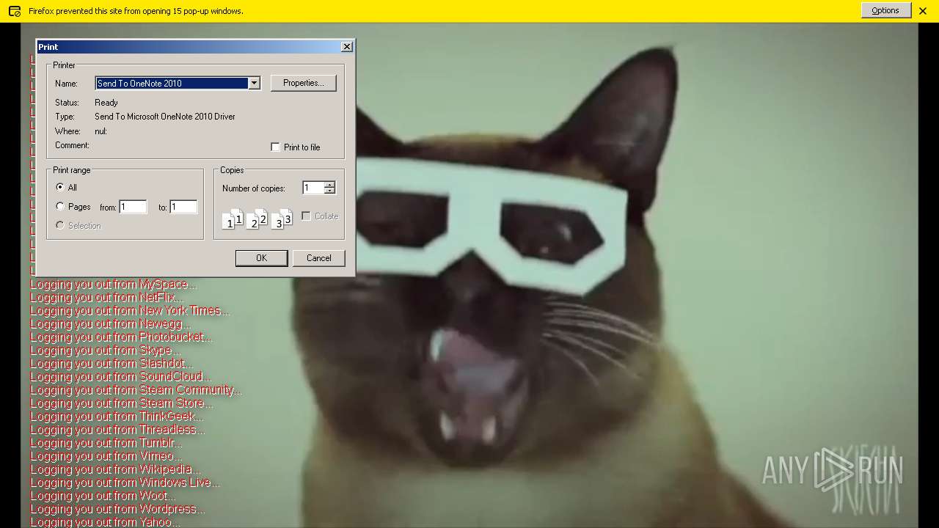Toggle the Collate checkbox
The width and height of the screenshot is (939, 528).
pyautogui.click(x=307, y=216)
